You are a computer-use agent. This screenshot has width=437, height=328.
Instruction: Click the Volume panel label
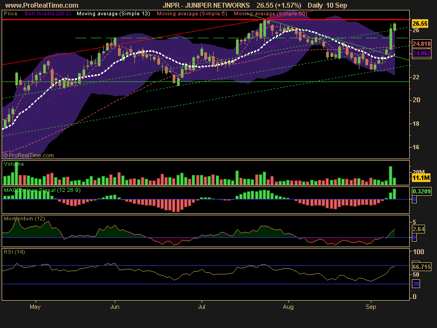click(x=14, y=163)
